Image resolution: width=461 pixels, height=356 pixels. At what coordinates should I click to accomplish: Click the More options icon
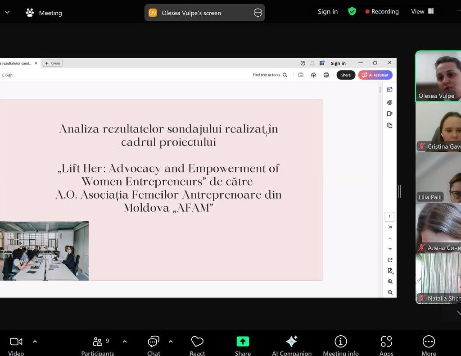[x=429, y=343]
